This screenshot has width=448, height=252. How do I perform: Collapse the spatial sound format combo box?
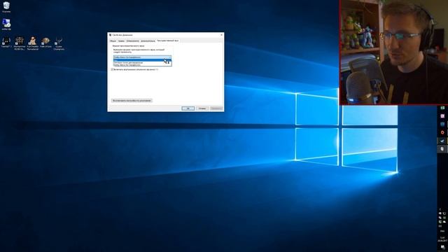(x=142, y=57)
